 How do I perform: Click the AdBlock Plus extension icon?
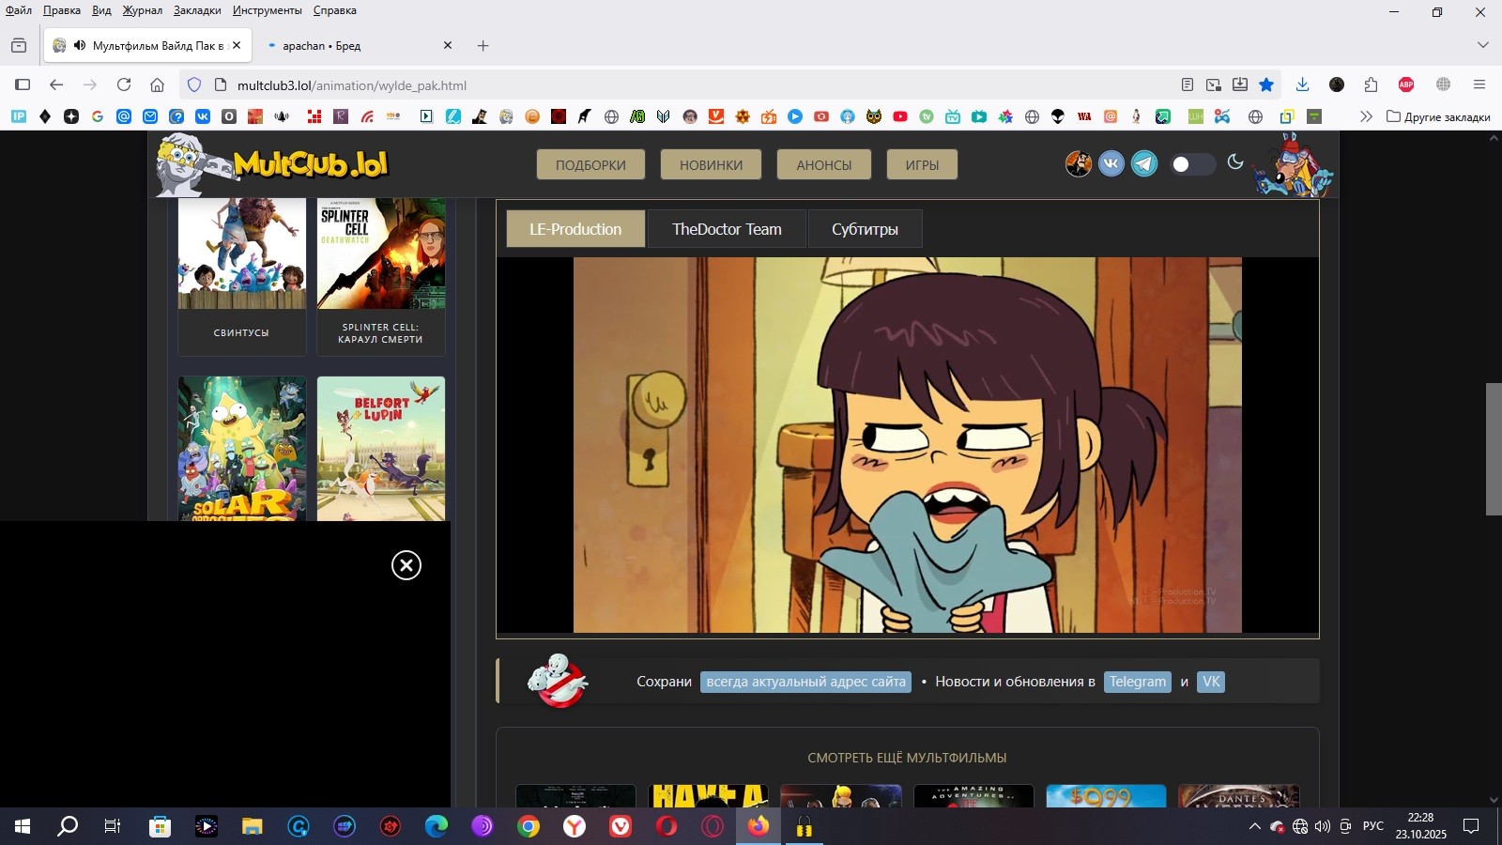tap(1405, 84)
